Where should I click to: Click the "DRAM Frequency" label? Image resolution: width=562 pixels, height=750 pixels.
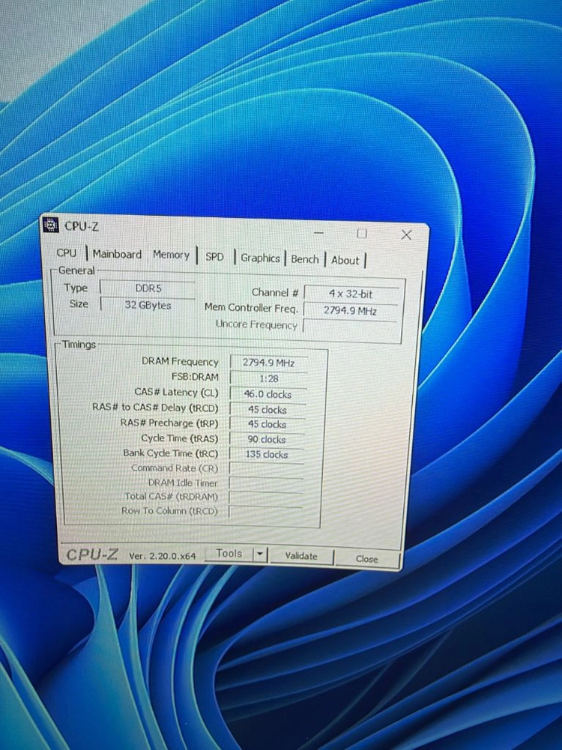180,361
